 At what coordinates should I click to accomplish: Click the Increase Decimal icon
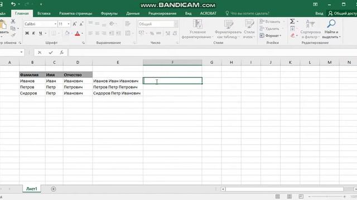(168, 33)
